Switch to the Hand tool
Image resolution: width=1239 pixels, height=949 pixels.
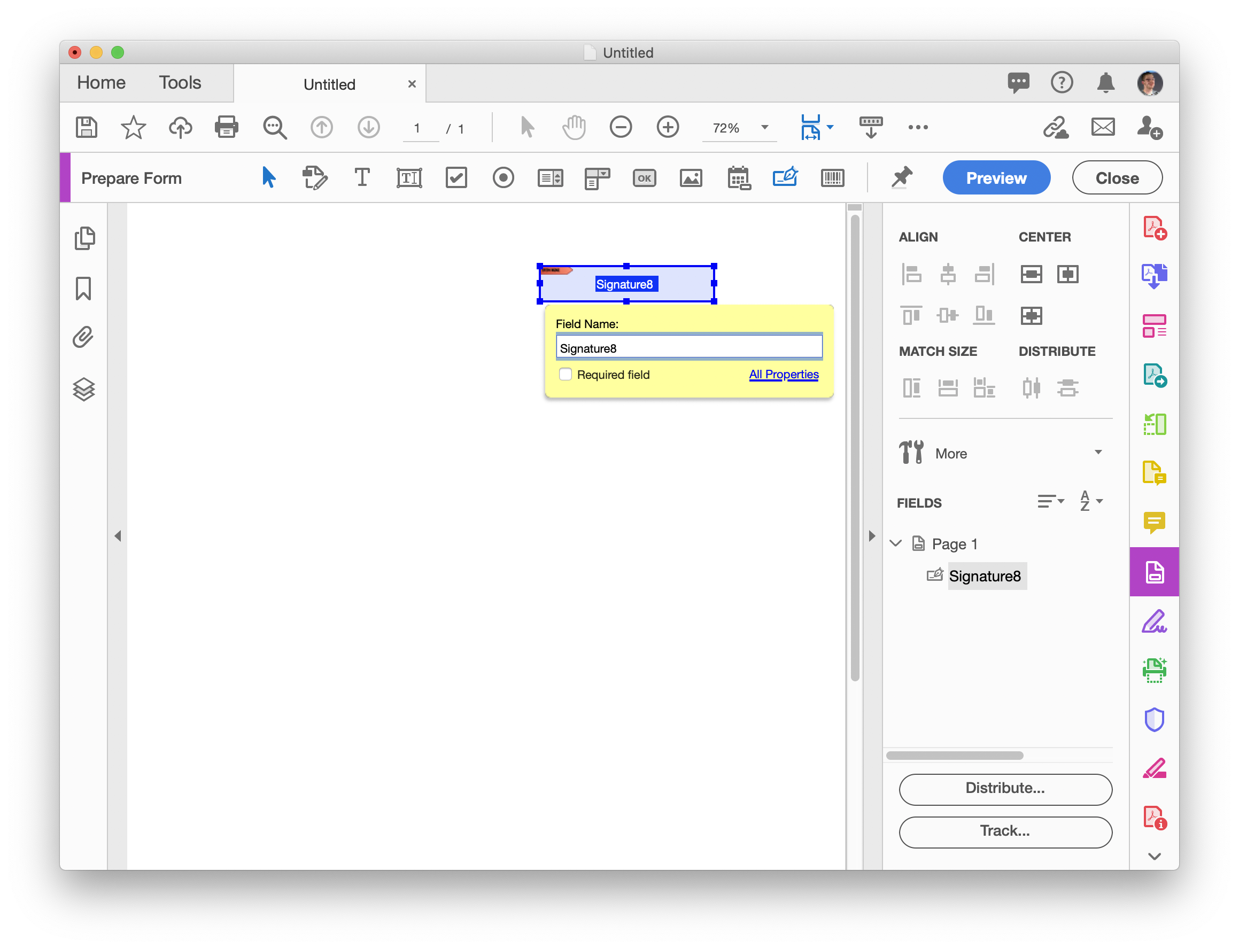574,127
